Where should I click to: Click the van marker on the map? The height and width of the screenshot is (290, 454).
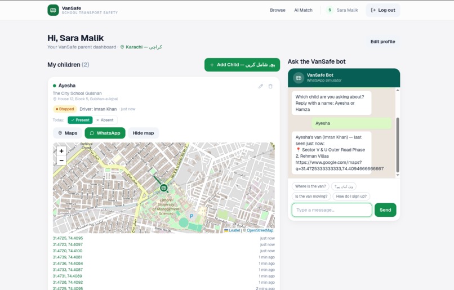[163, 188]
